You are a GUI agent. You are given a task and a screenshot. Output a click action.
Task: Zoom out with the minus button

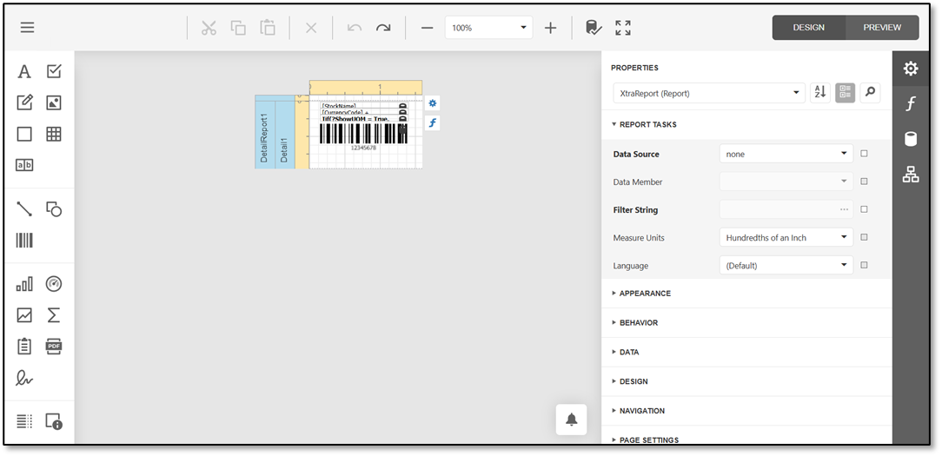click(428, 28)
